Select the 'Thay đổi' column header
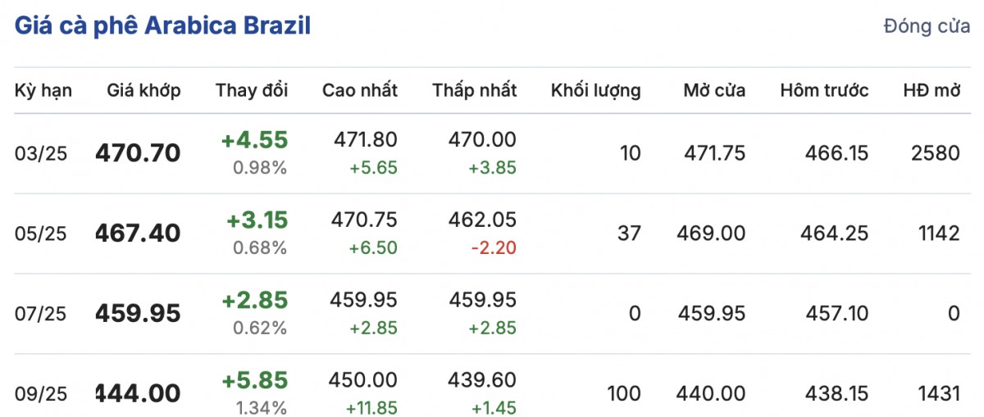This screenshot has height=417, width=984. [x=252, y=90]
